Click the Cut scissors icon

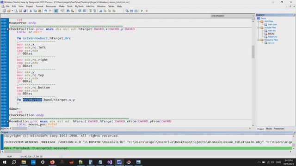(31, 11)
